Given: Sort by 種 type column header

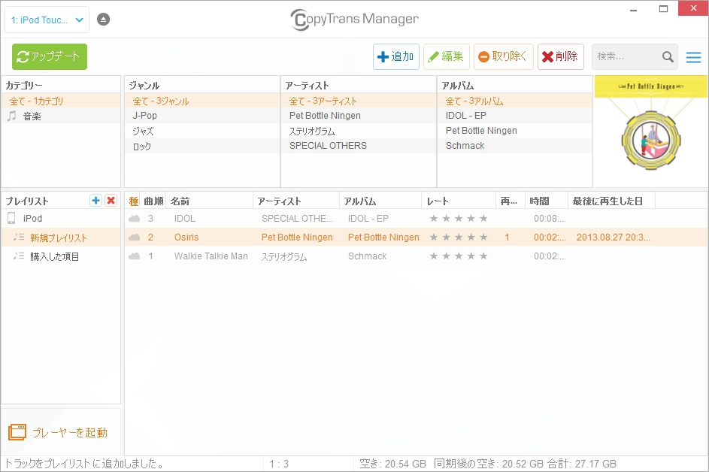Looking at the screenshot, I should coord(133,201).
